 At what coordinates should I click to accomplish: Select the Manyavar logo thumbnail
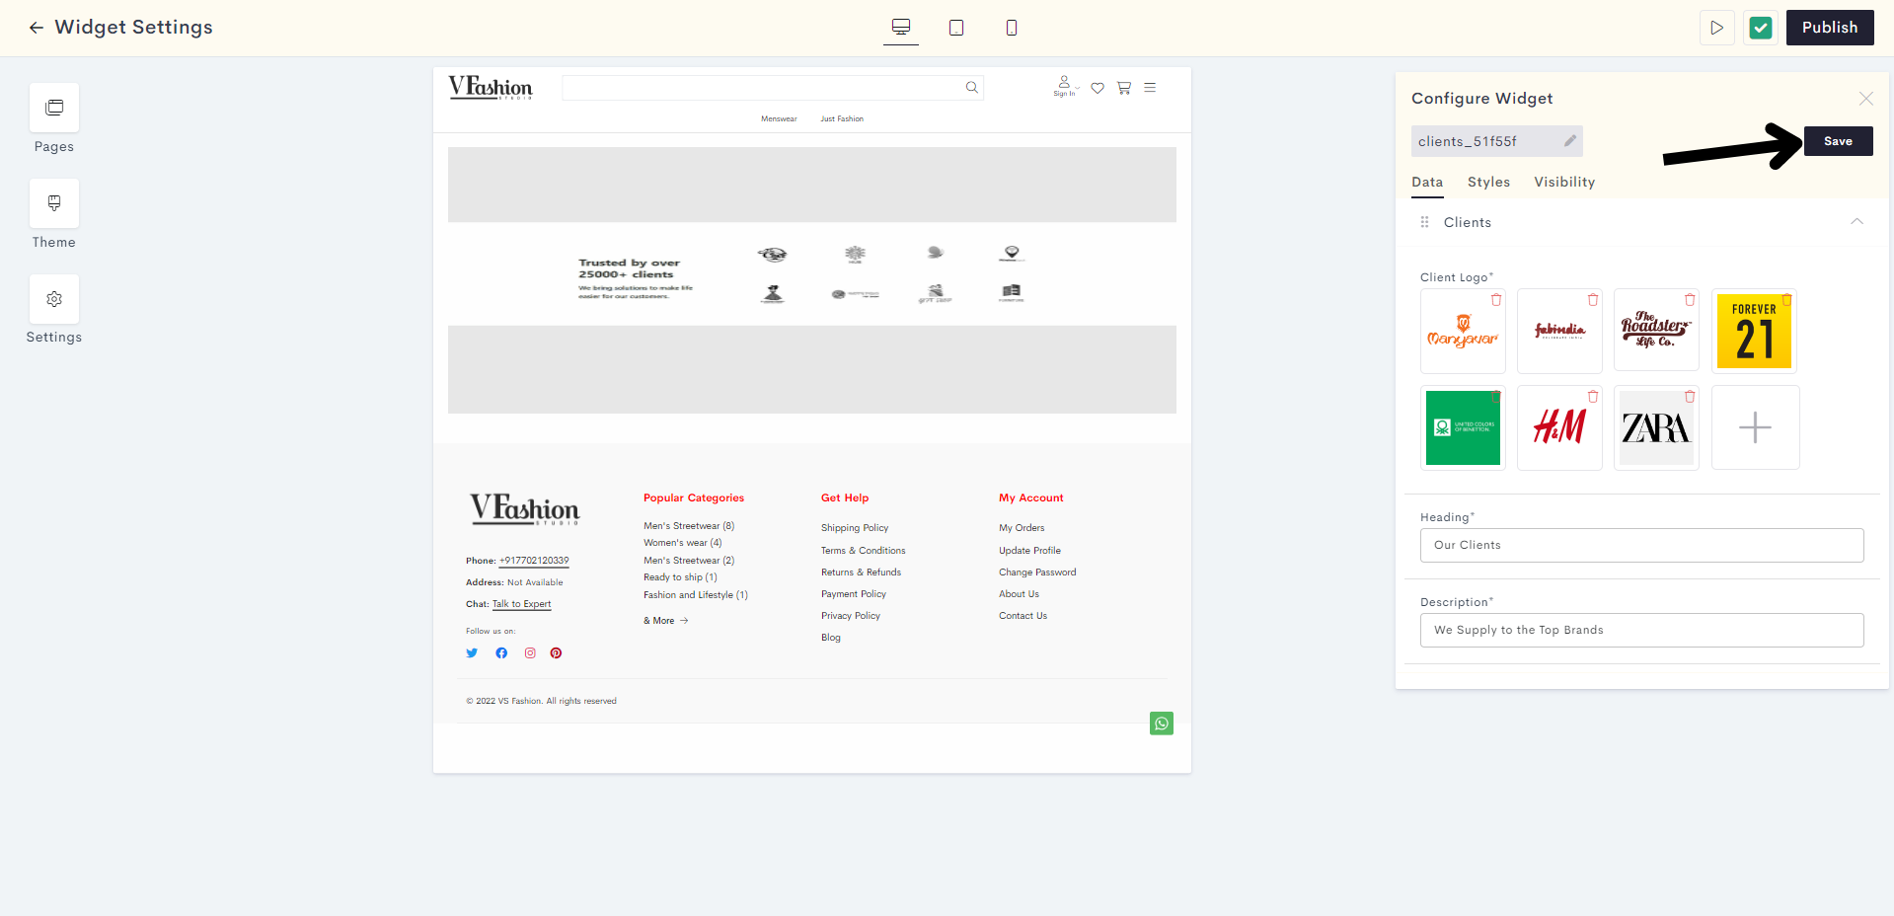point(1463,333)
